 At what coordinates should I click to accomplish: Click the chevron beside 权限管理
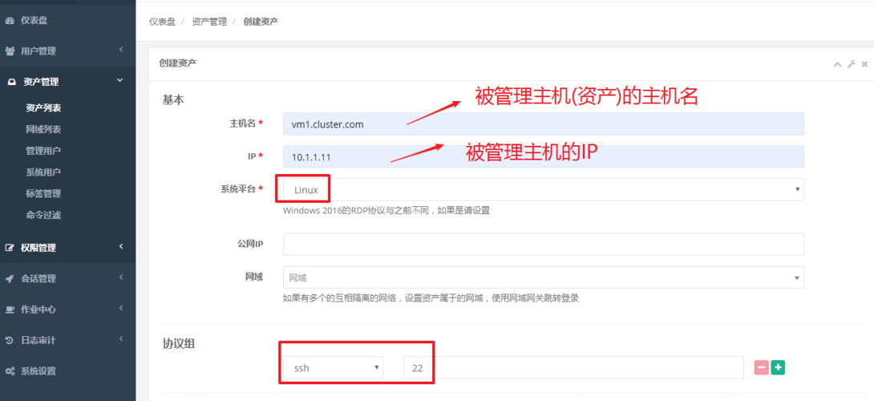coord(121,246)
